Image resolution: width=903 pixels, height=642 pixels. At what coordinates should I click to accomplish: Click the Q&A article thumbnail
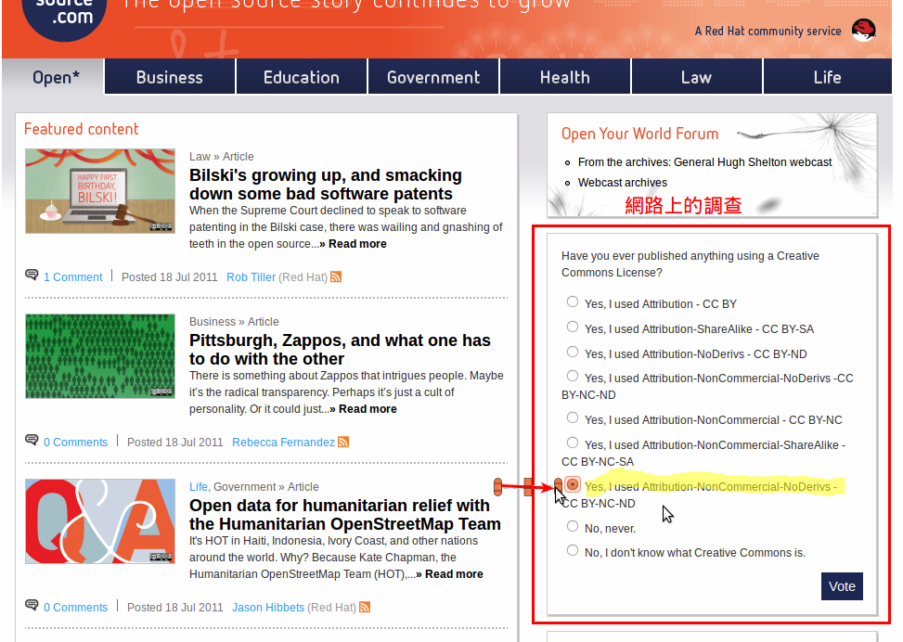tap(100, 521)
